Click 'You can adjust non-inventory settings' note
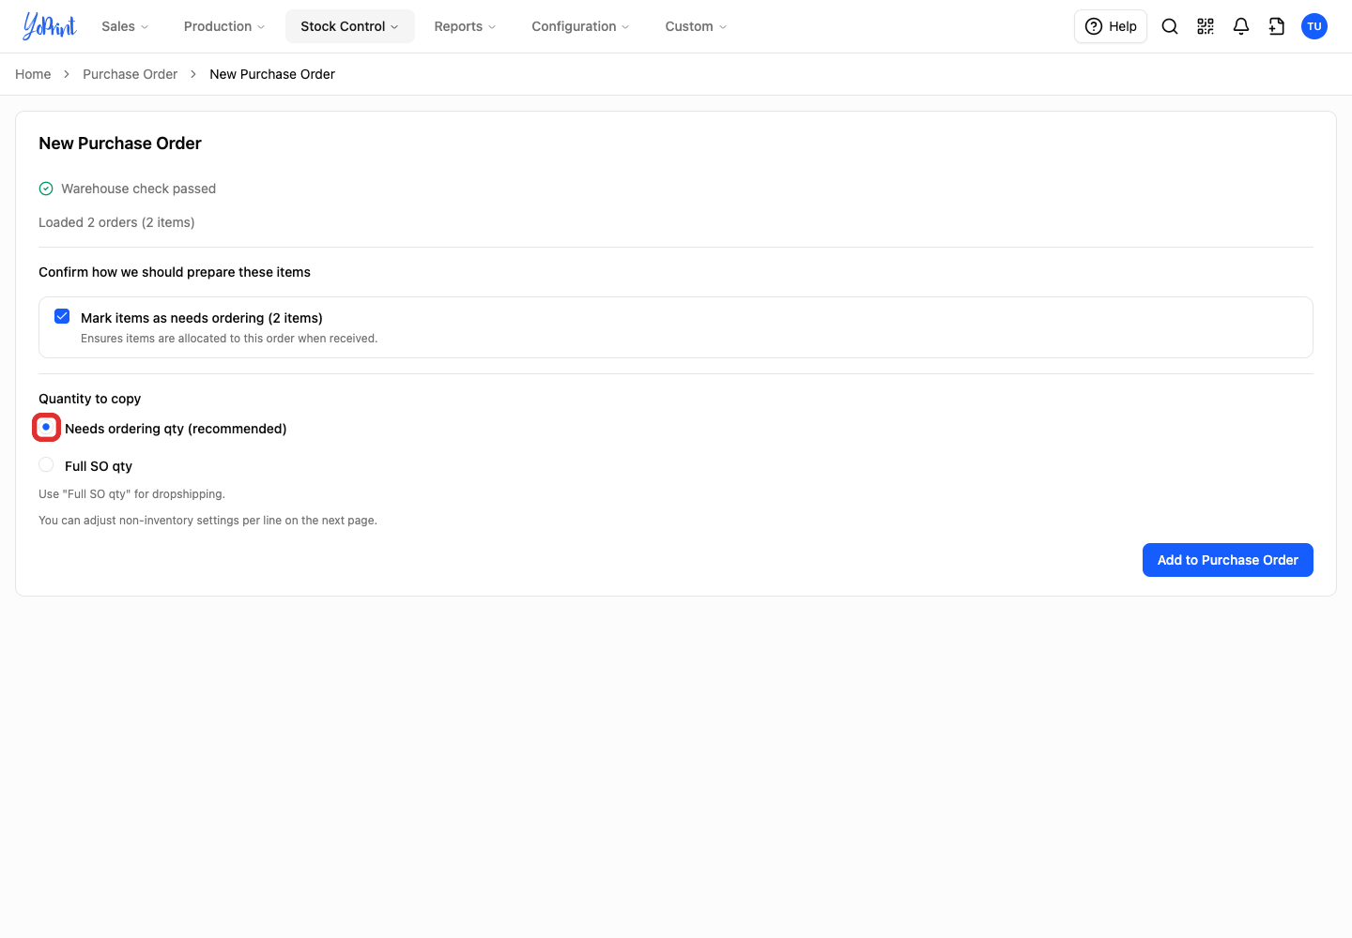1352x938 pixels. point(207,521)
